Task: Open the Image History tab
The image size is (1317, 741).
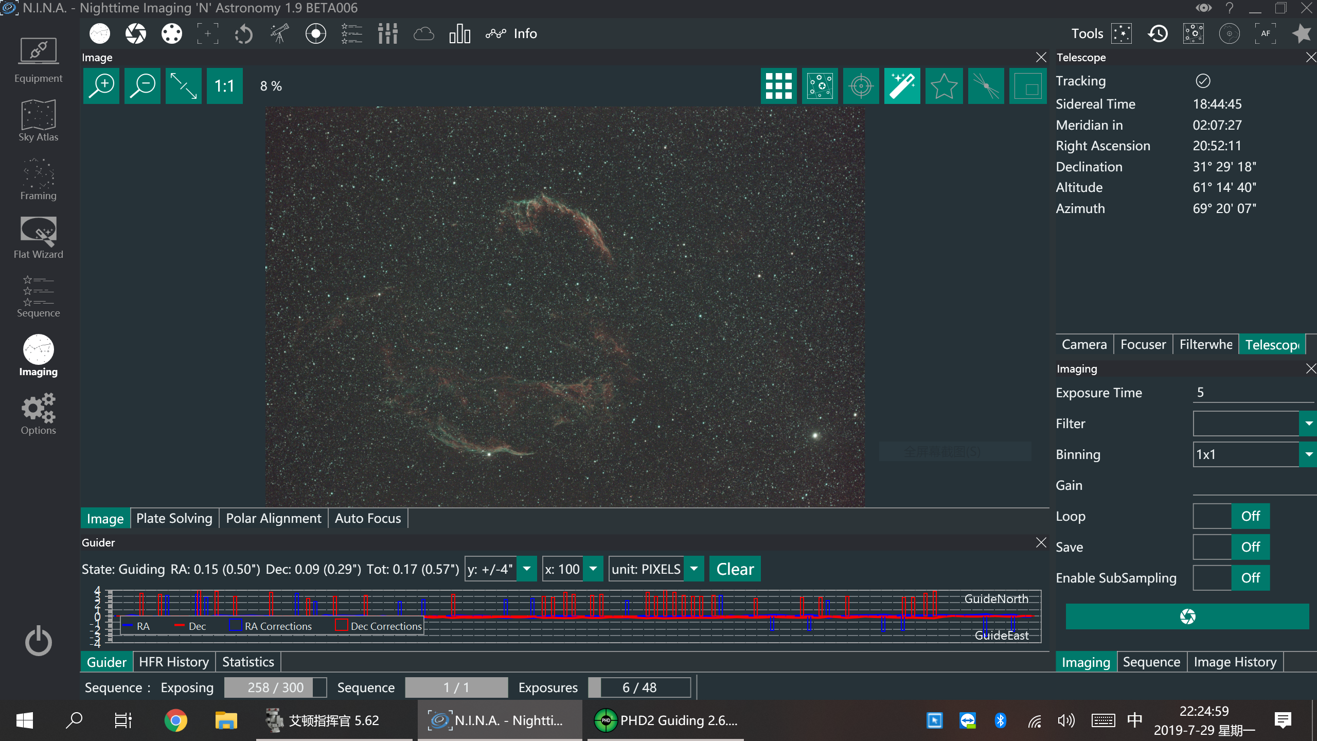Action: point(1235,662)
